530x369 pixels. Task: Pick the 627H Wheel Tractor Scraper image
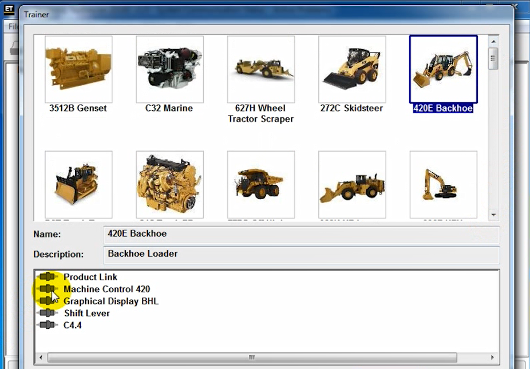pos(260,69)
